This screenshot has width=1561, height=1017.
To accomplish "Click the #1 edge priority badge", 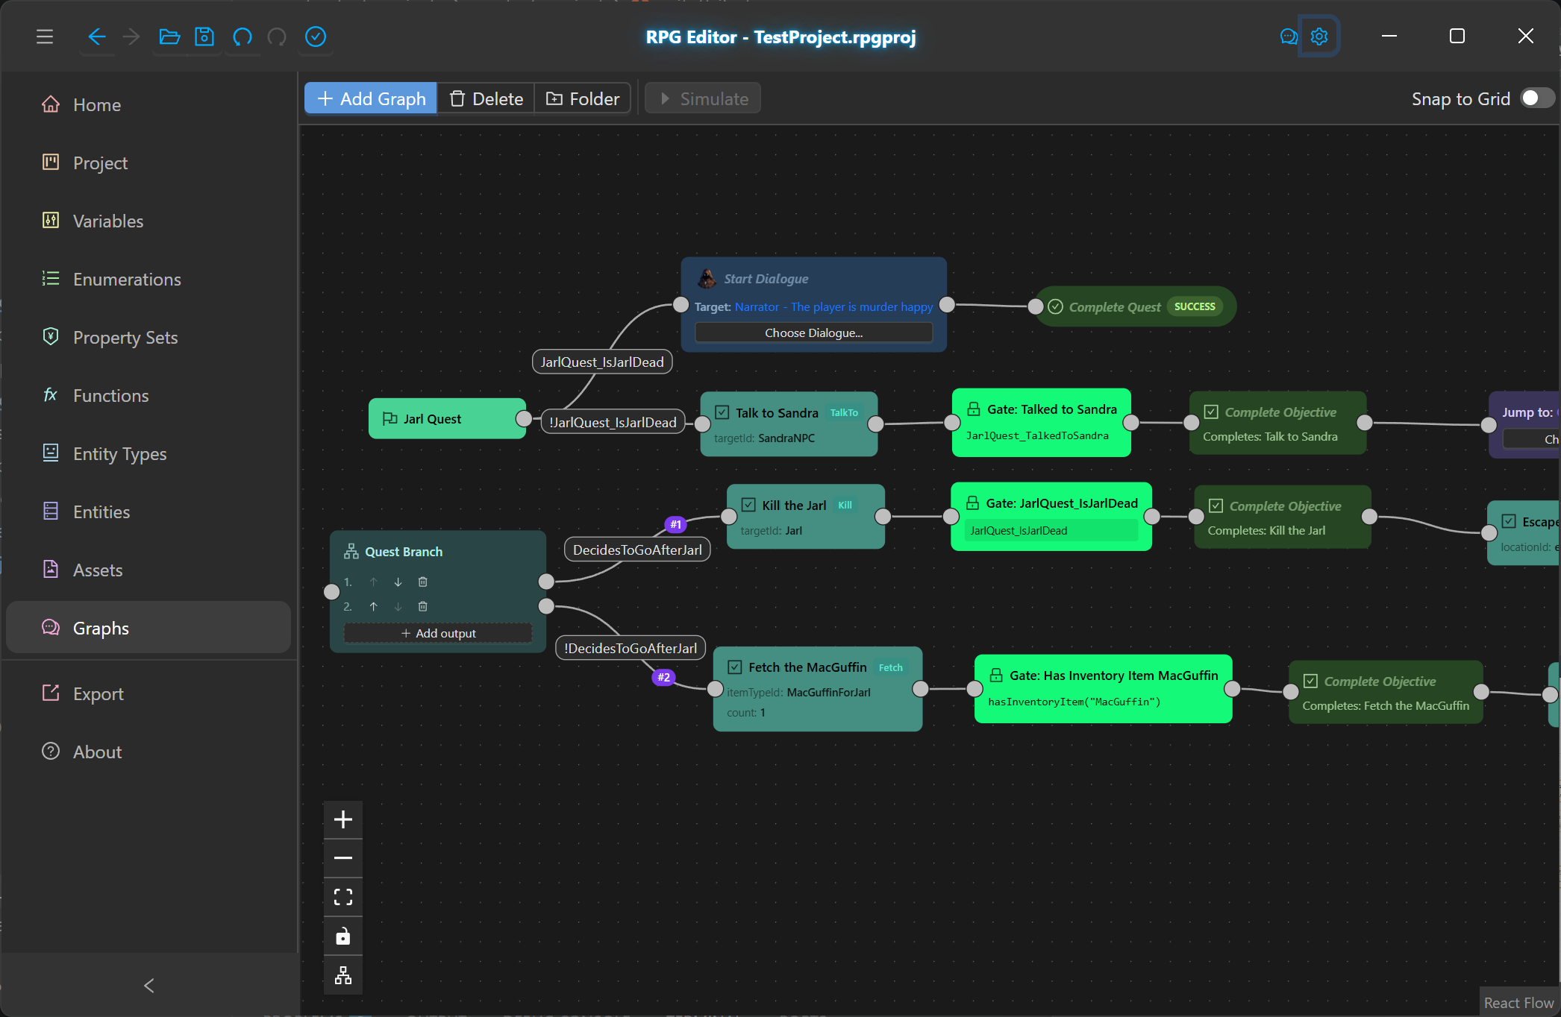I will pos(675,524).
